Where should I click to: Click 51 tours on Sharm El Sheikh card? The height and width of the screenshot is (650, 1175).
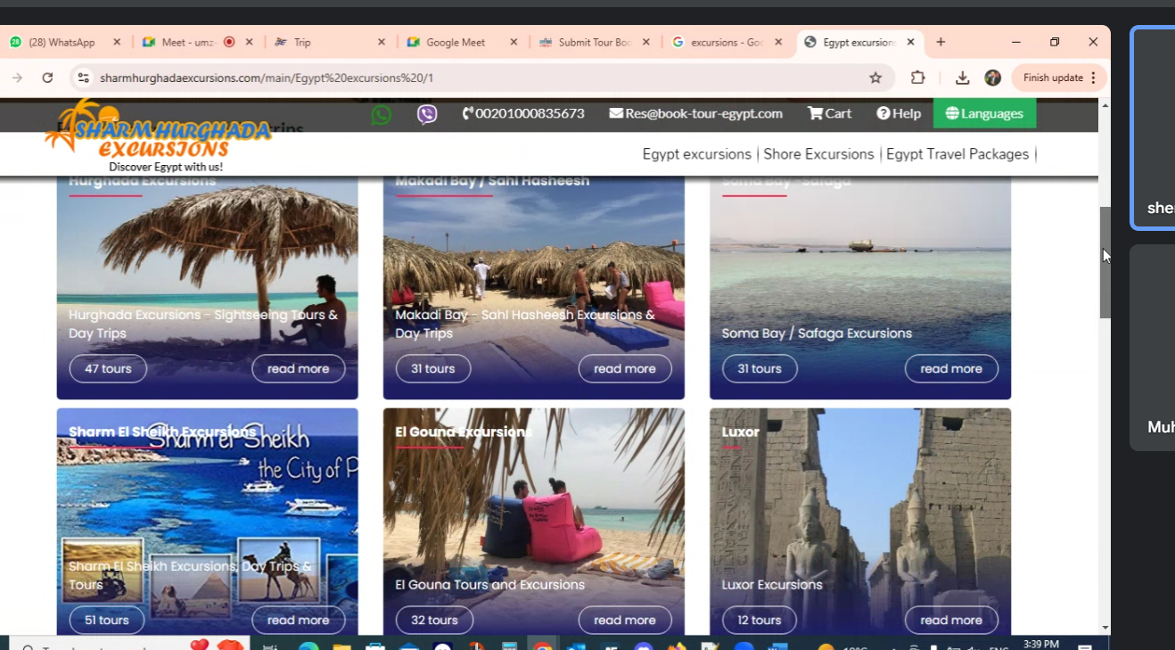pos(107,620)
